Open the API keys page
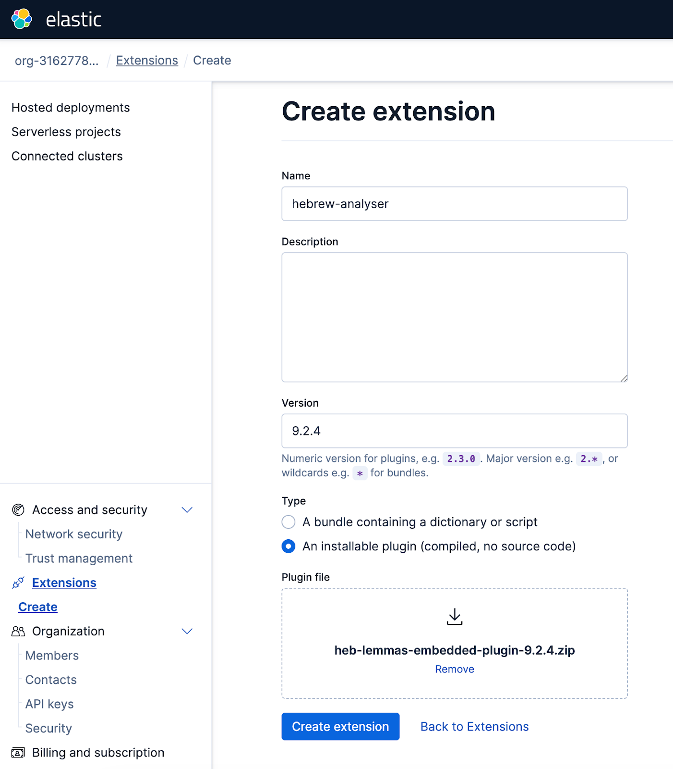Screen dimensions: 673x769 (49, 704)
